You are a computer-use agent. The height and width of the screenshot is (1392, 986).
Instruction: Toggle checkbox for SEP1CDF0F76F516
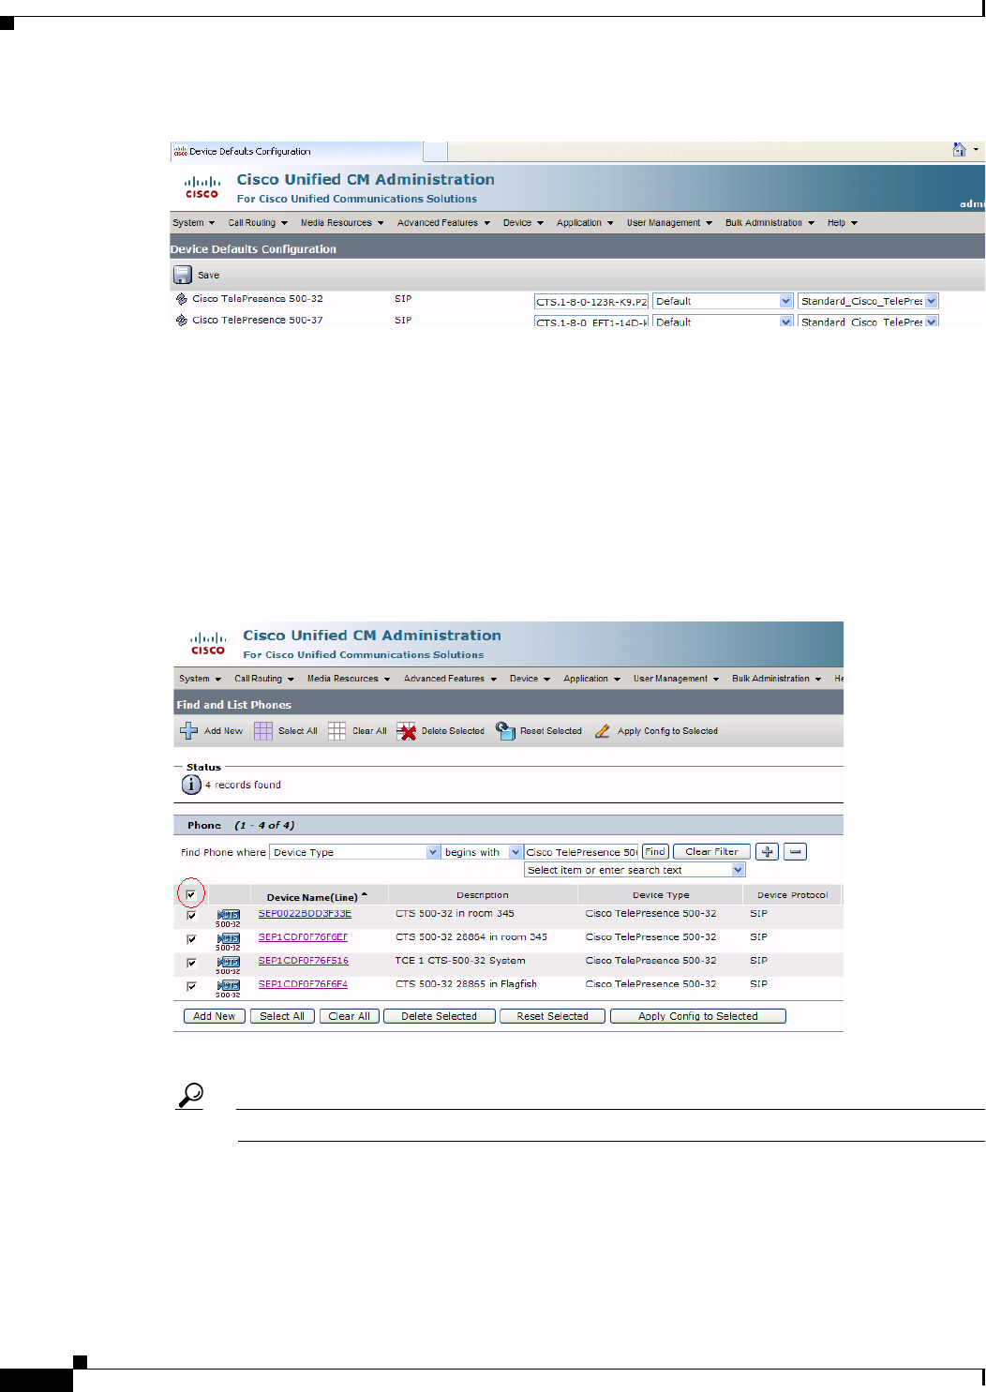[x=191, y=962]
